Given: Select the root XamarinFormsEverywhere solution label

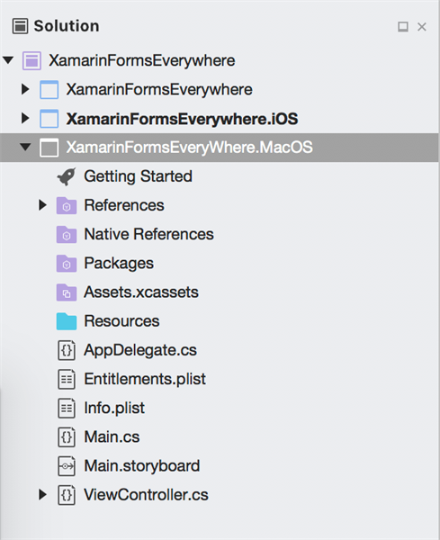Looking at the screenshot, I should pyautogui.click(x=142, y=60).
